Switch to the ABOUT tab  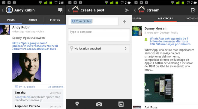tap(33, 20)
